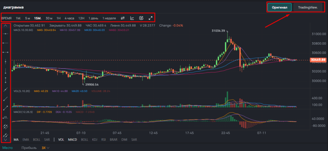Click the 31000.00 price axis label
328x151 pixels.
click(319, 34)
